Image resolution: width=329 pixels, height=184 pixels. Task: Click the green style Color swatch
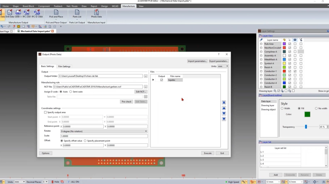click(307, 114)
